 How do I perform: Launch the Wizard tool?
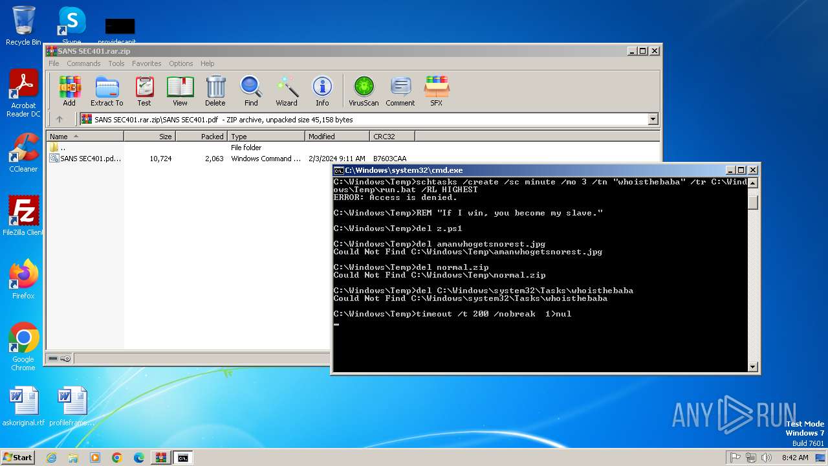click(x=287, y=91)
